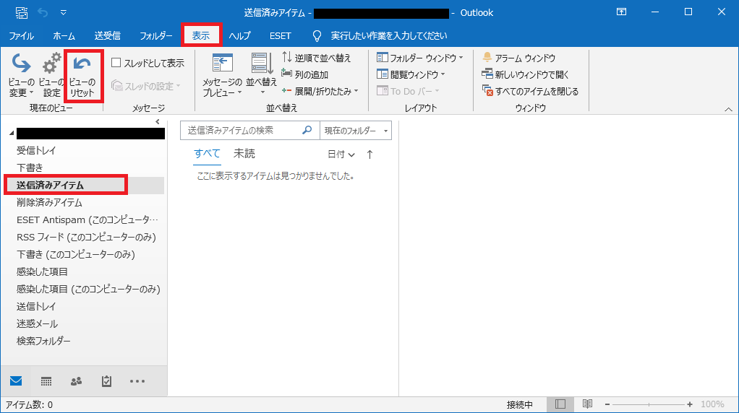Viewport: 739px width, 413px height.
Task: Open Current Folder (現在のフォルダー) scope dropdown
Action: 356,130
